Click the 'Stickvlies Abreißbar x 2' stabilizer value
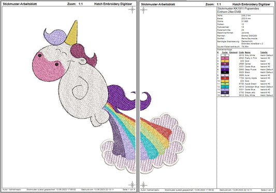The image size is (276, 193). click(x=252, y=43)
